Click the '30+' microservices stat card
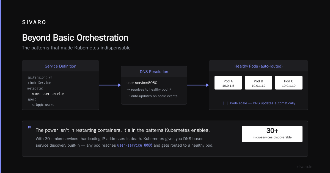This screenshot has height=173, width=330. pos(272,134)
